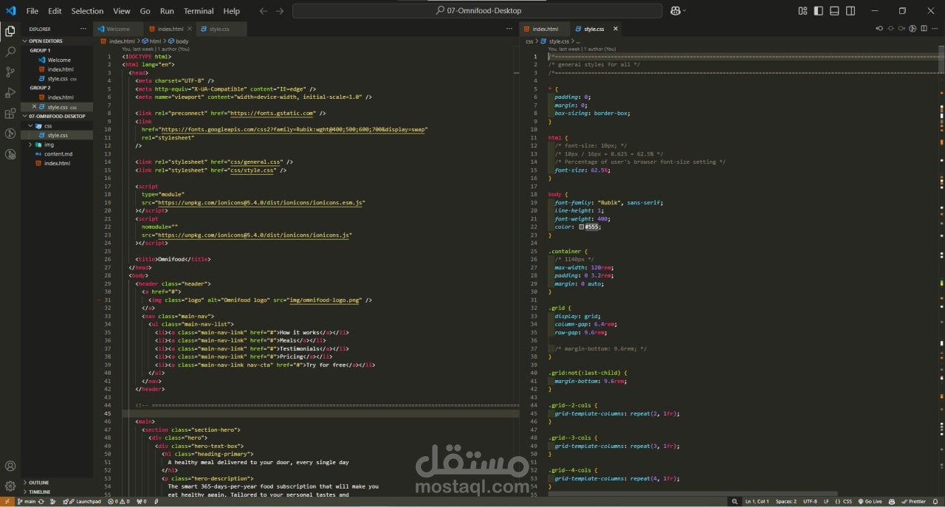The height and width of the screenshot is (507, 945).
Task: Toggle the Primary Side Bar visibility
Action: coord(819,11)
